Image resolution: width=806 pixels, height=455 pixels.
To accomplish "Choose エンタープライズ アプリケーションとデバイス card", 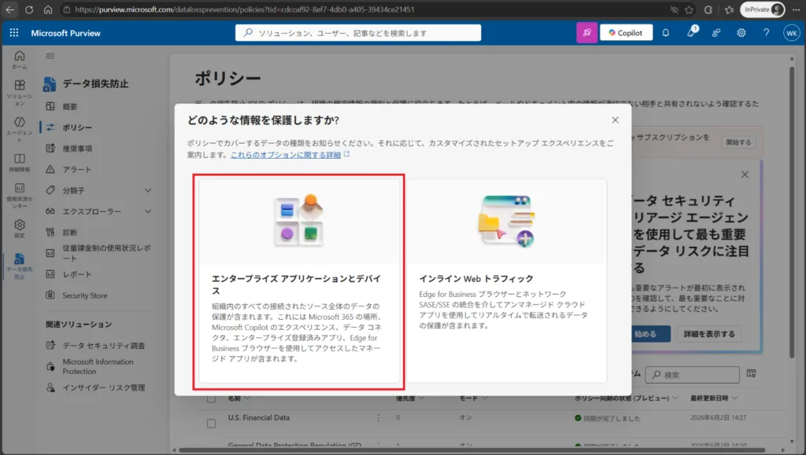I will pyautogui.click(x=298, y=281).
